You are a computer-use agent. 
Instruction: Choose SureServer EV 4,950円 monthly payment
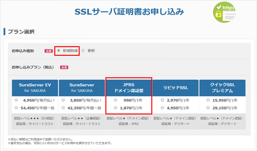click(x=16, y=100)
